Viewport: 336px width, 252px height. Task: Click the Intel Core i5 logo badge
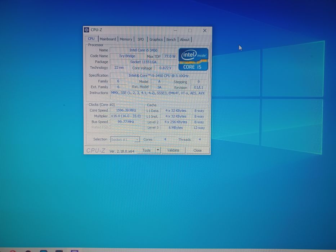(193, 59)
